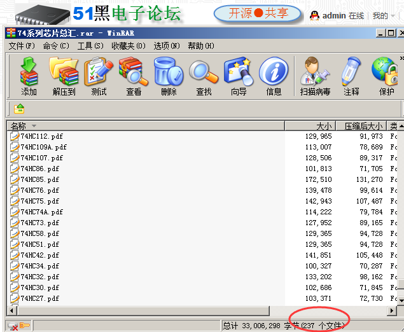The height and width of the screenshot is (332, 404).
Task: Click the PDF icon of 74HC112.pdf
Action: pyautogui.click(x=15, y=136)
